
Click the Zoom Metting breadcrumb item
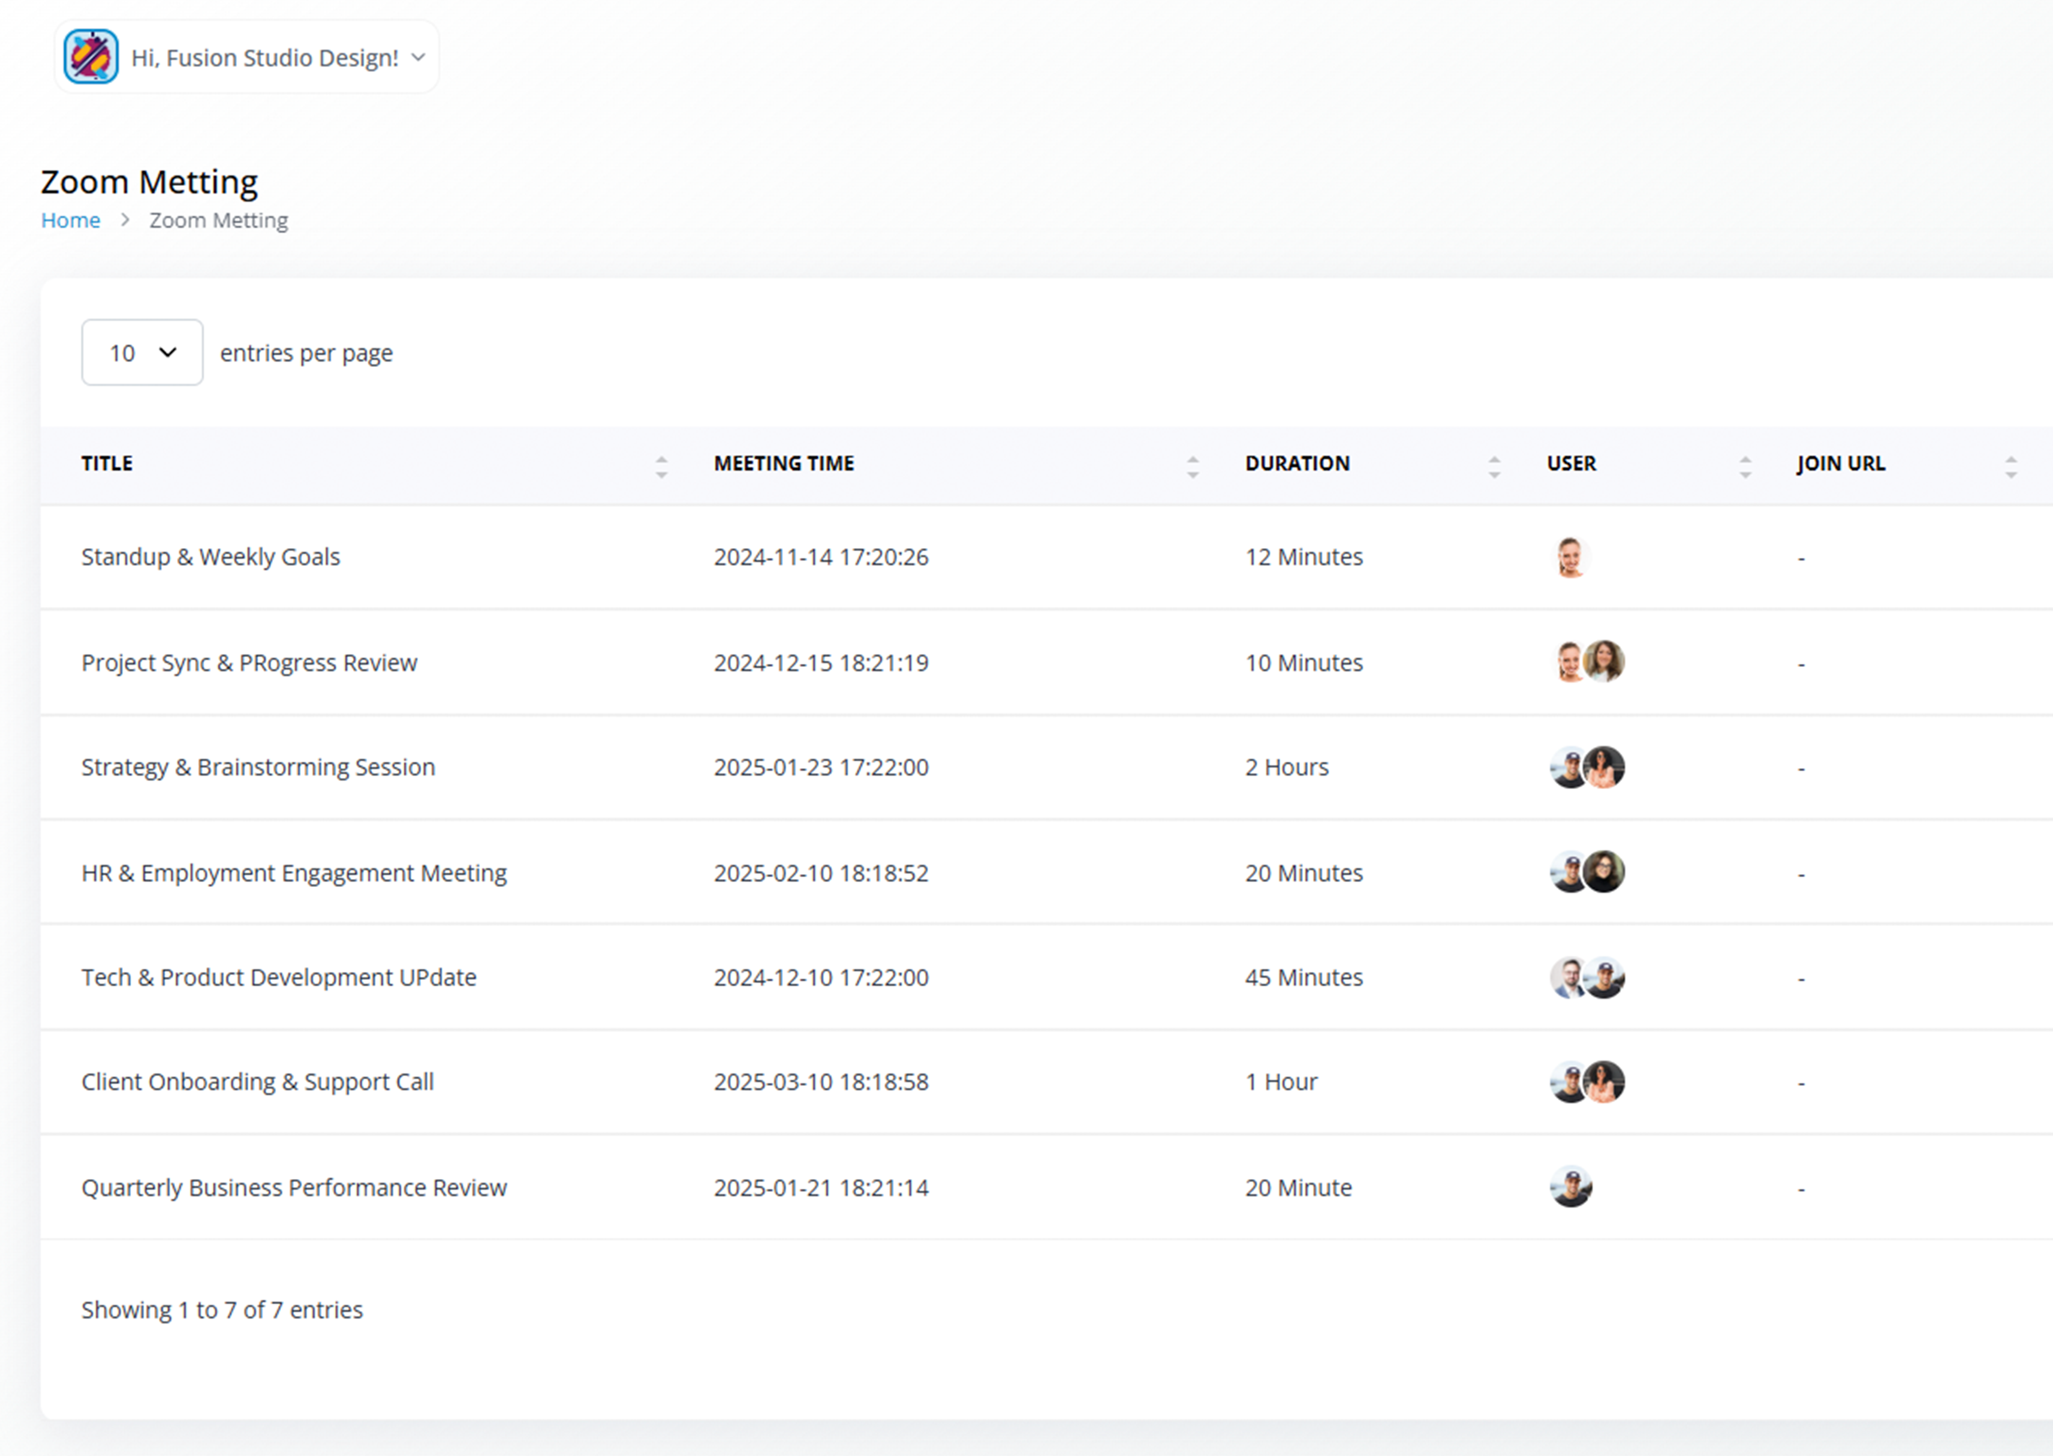pos(219,219)
